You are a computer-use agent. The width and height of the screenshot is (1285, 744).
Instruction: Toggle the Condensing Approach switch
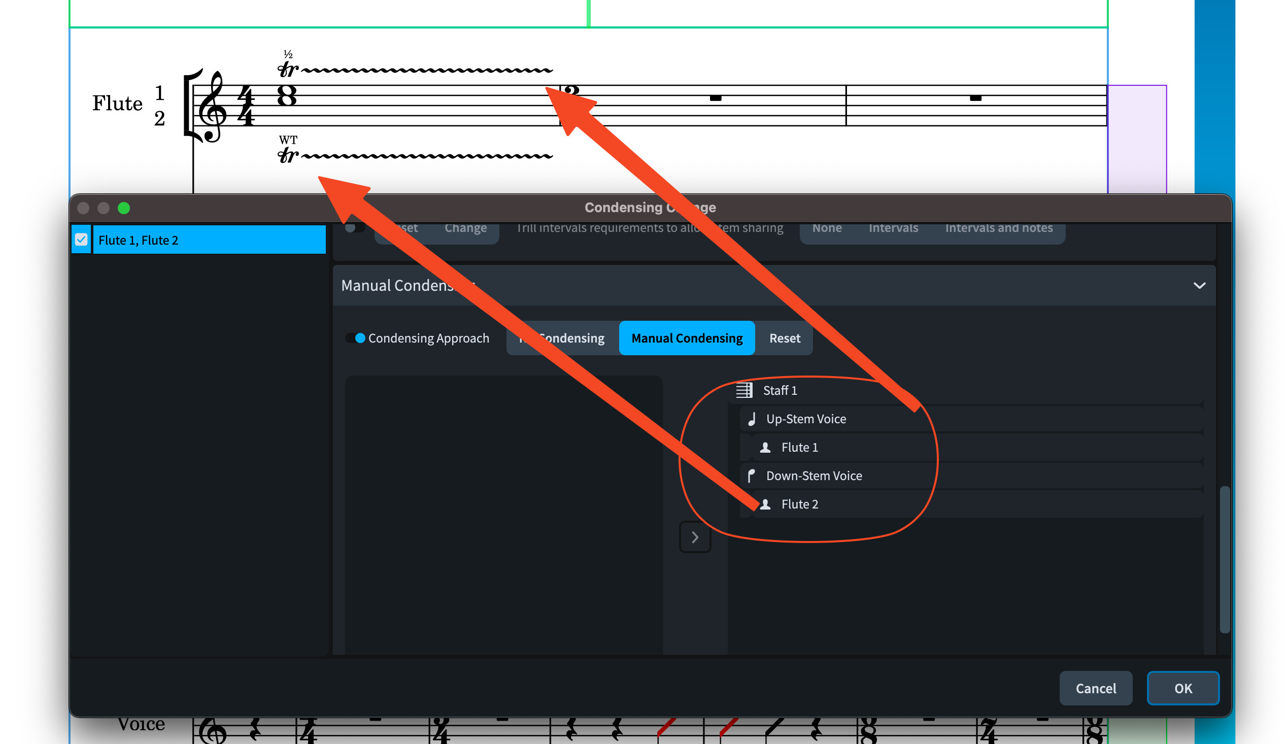coord(355,338)
